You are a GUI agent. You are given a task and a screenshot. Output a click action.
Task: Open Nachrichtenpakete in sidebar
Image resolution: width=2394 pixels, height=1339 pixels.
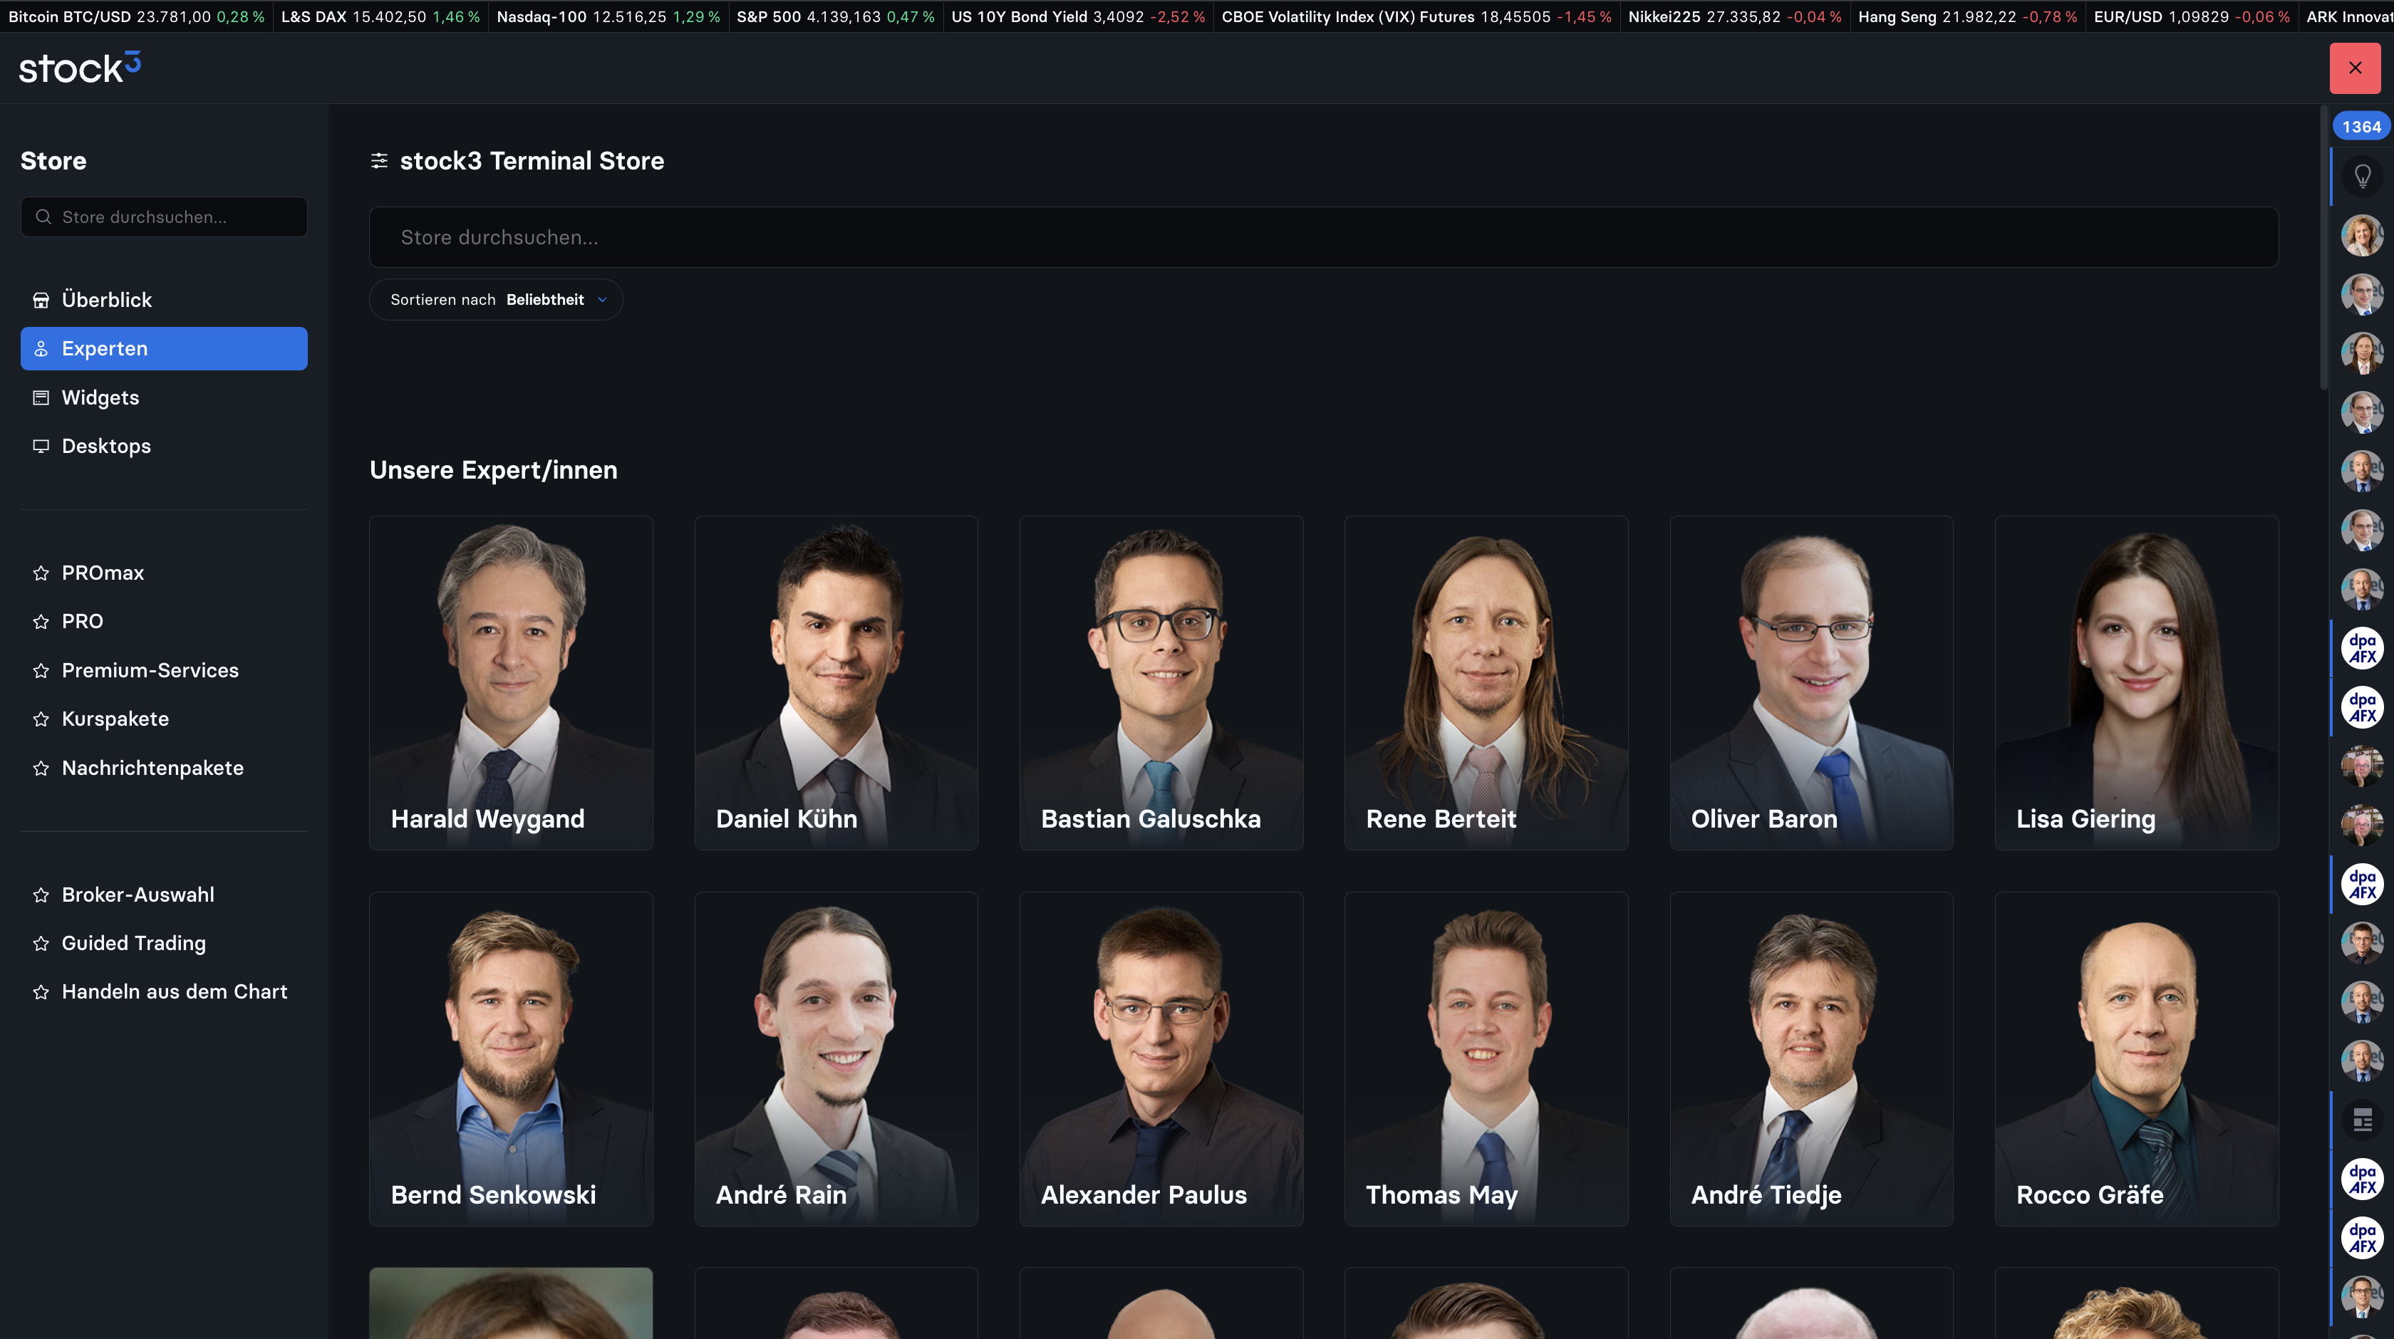pos(164,768)
